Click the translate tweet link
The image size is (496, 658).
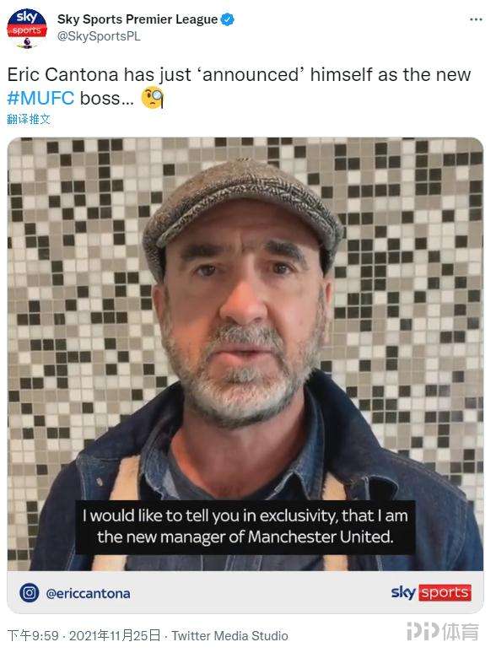point(29,119)
